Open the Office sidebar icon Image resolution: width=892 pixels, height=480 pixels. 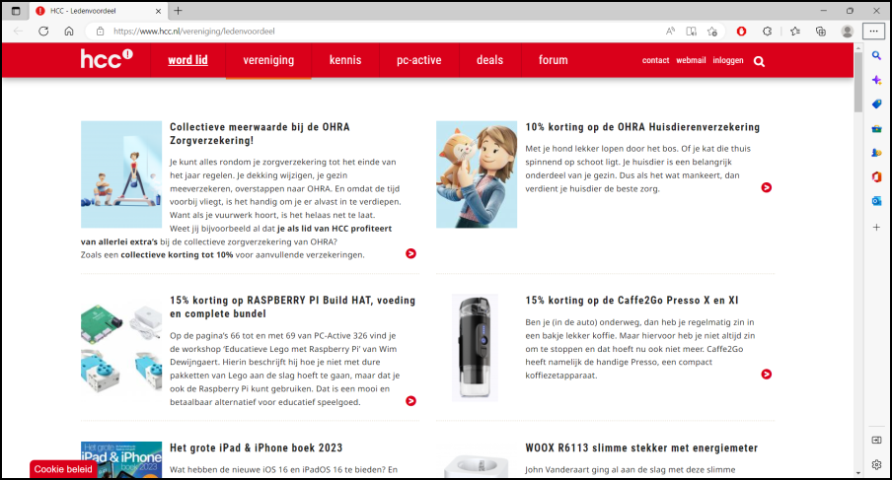click(x=876, y=177)
